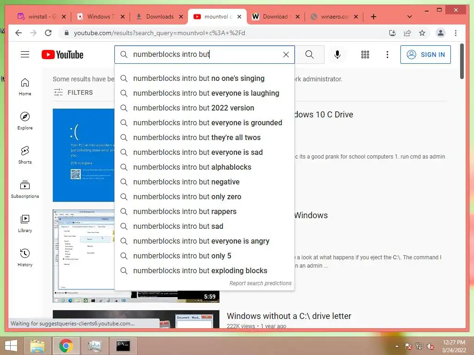Select suggestion 'everyone is angry'
This screenshot has height=355, width=474.
204,241
